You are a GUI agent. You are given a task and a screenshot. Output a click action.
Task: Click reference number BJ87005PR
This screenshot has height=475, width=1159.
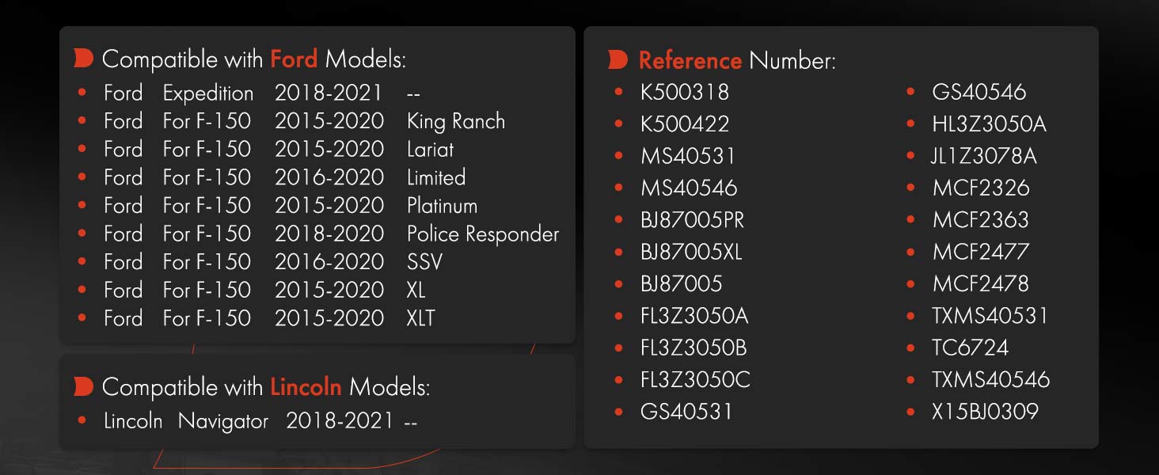(x=692, y=219)
